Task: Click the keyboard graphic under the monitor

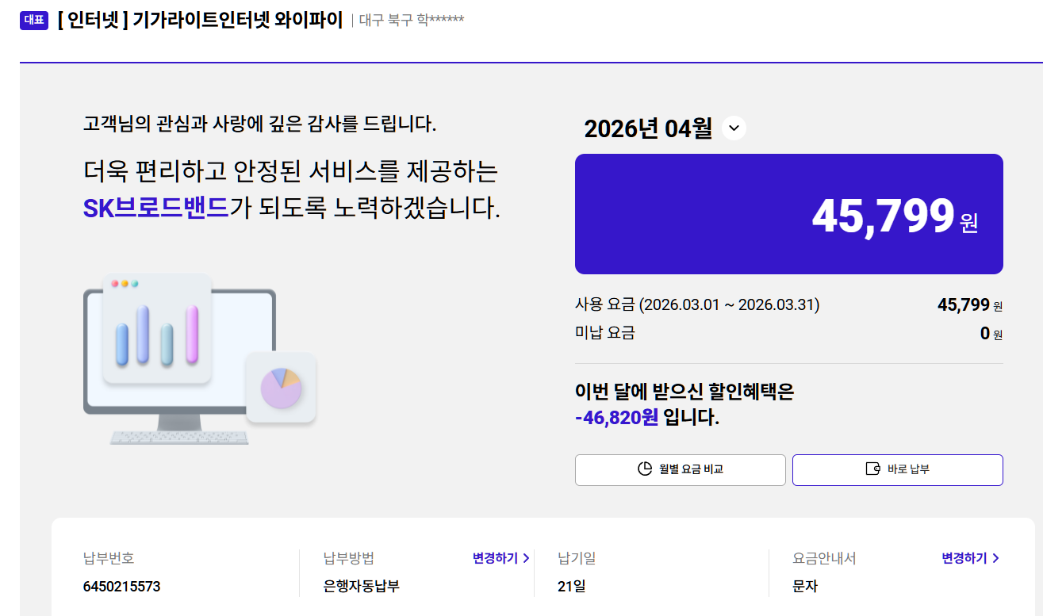Action: [x=178, y=438]
